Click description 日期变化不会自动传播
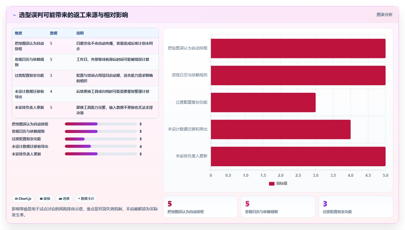The width and height of the screenshot is (405, 230). [x=115, y=46]
